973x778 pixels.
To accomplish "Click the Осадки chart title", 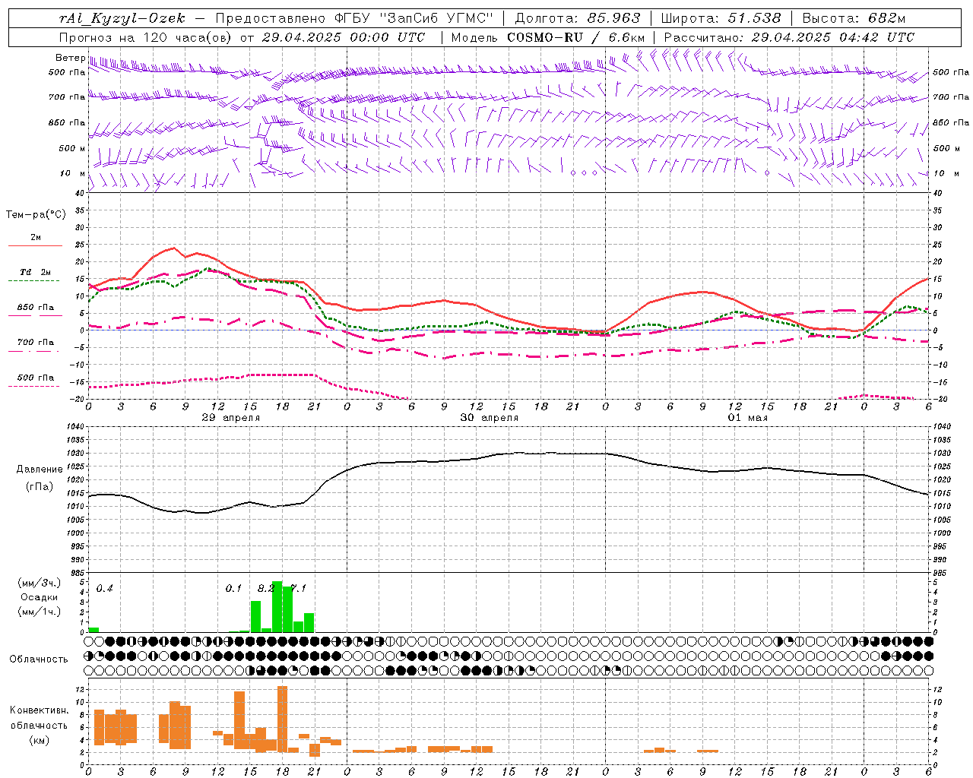I will [x=39, y=597].
